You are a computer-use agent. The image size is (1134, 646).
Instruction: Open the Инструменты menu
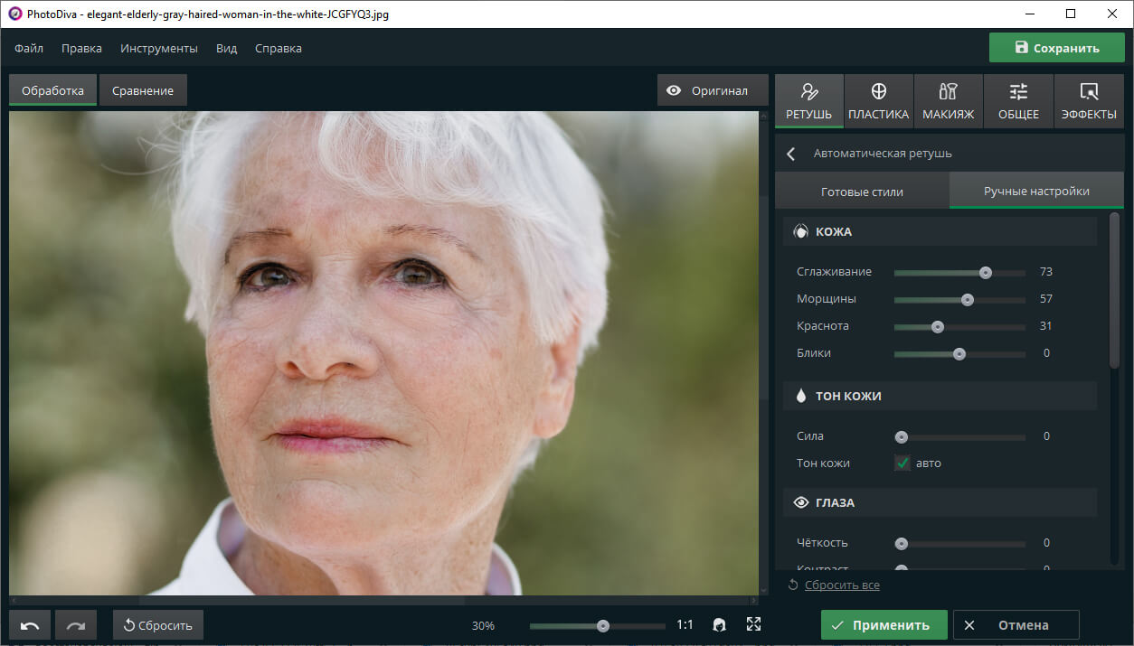click(159, 49)
